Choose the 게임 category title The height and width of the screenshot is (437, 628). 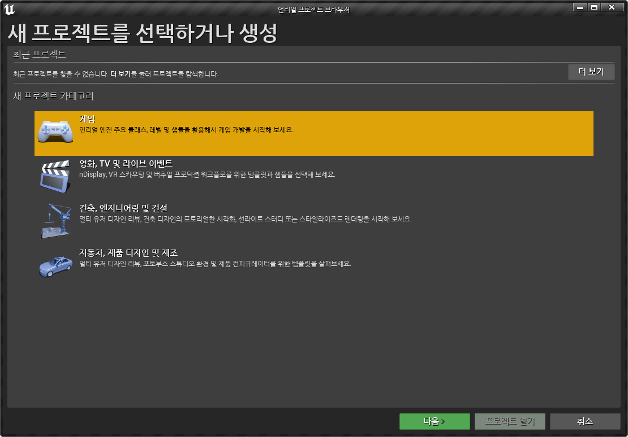87,119
